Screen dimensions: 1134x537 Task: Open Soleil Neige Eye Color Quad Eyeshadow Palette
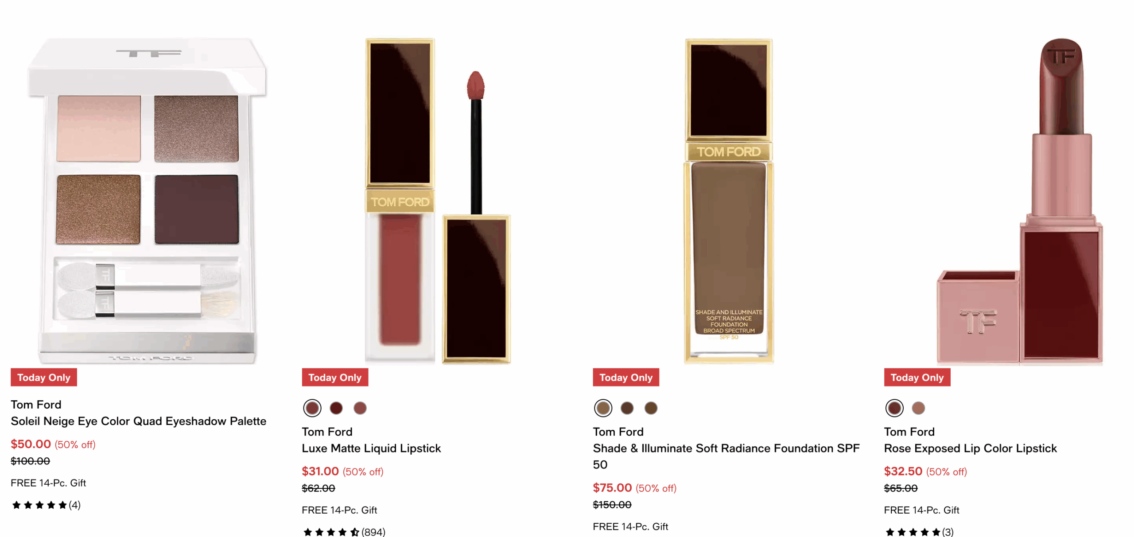point(138,421)
